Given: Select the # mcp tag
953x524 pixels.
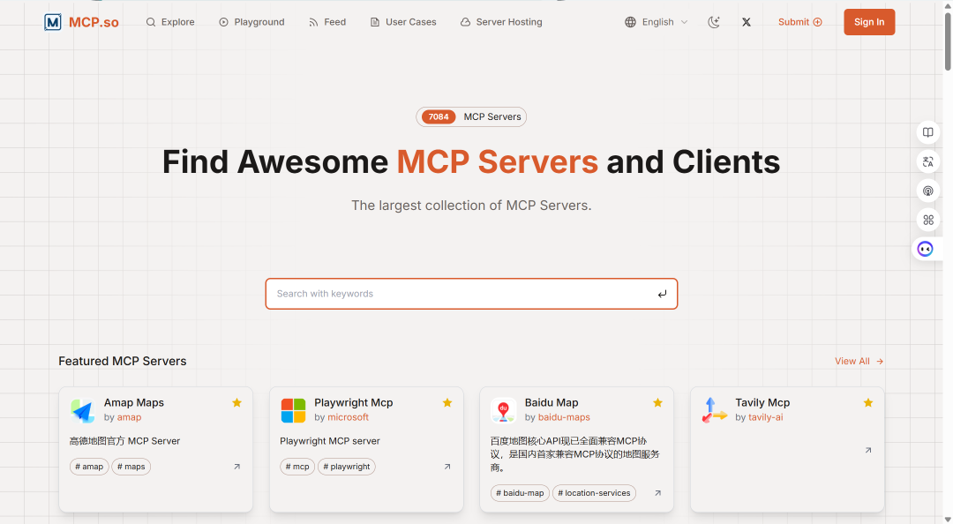Looking at the screenshot, I should pos(298,467).
